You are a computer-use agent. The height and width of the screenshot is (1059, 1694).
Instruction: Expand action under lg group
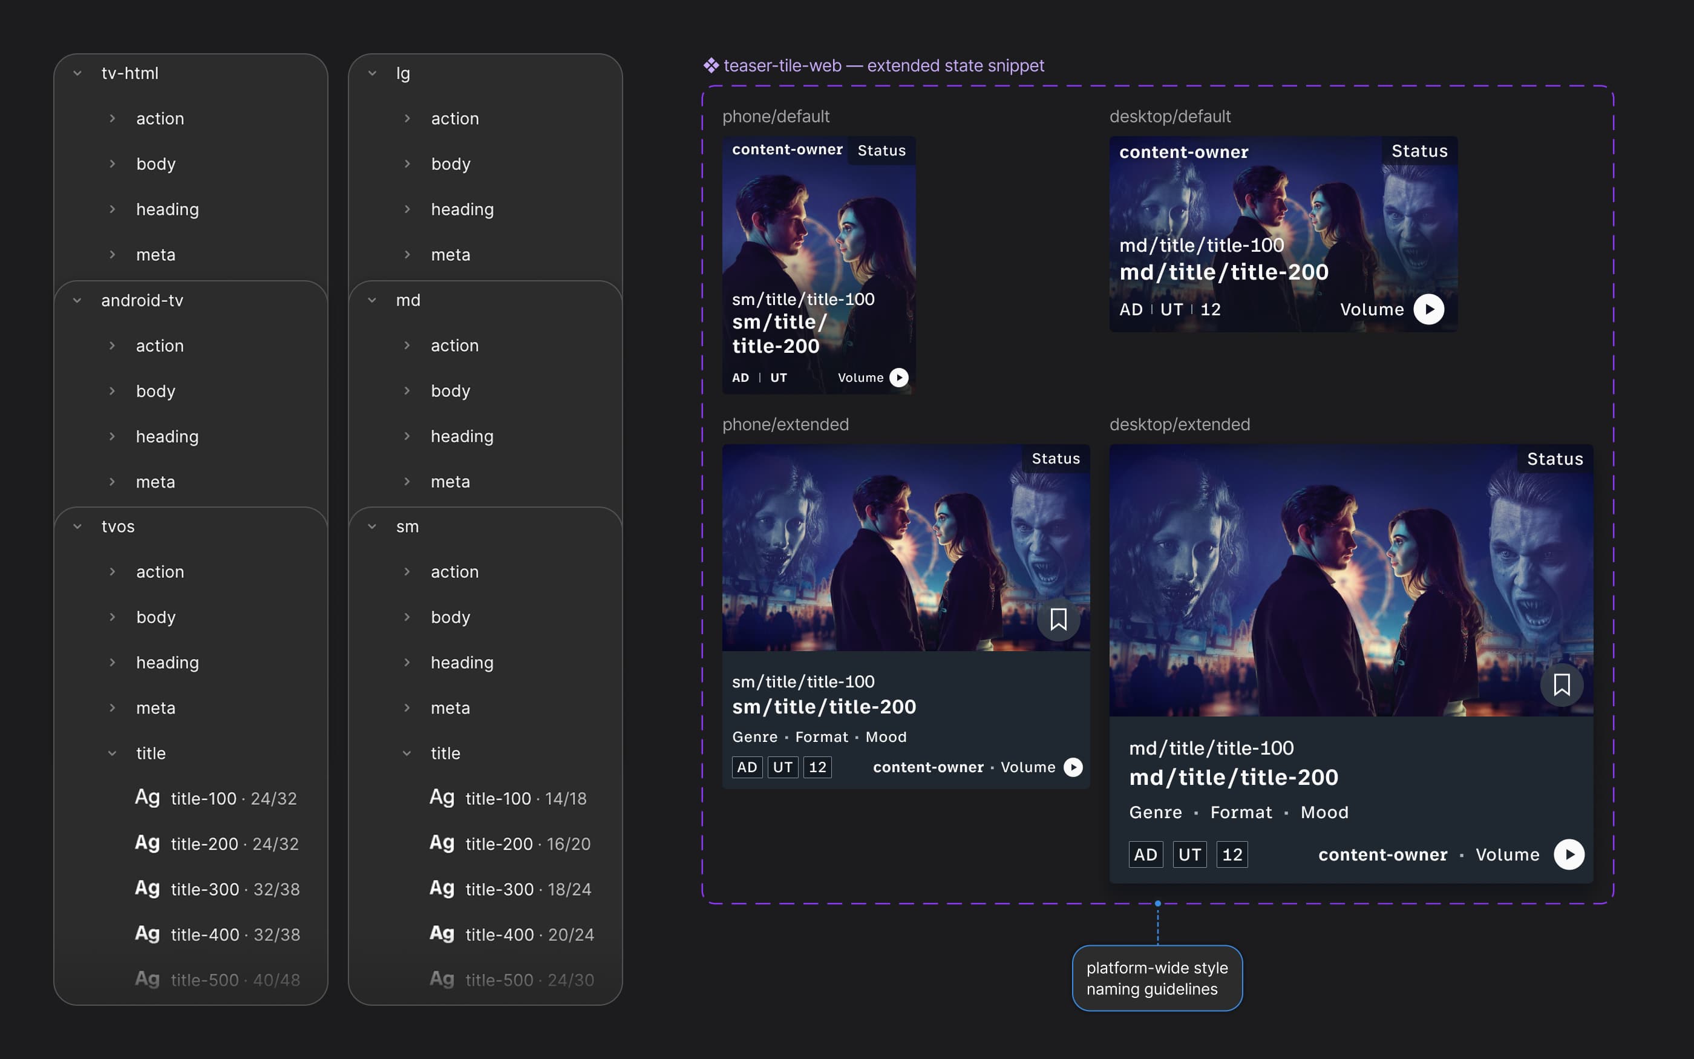[x=407, y=119]
